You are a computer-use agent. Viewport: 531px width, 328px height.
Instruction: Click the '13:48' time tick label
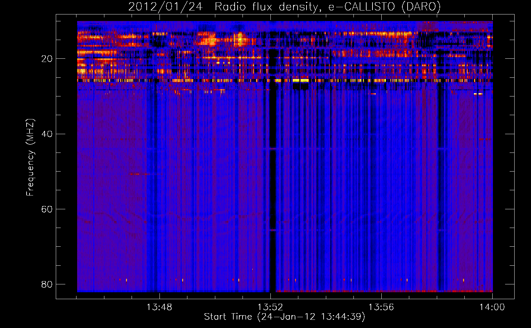pos(159,307)
